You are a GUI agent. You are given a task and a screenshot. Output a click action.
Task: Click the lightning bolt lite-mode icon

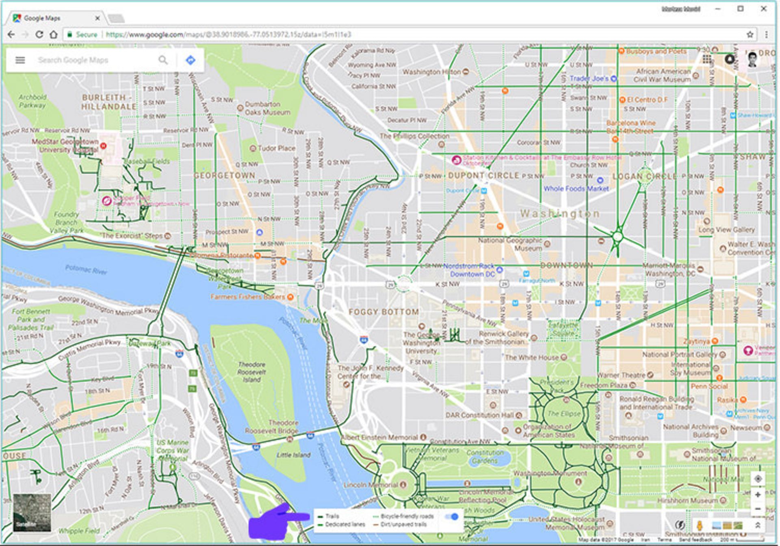pos(679,525)
